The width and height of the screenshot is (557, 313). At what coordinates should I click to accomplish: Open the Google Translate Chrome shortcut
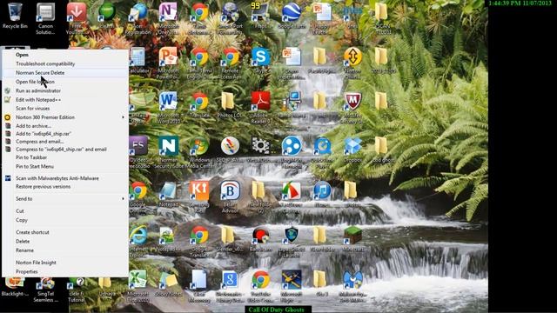coord(199,242)
